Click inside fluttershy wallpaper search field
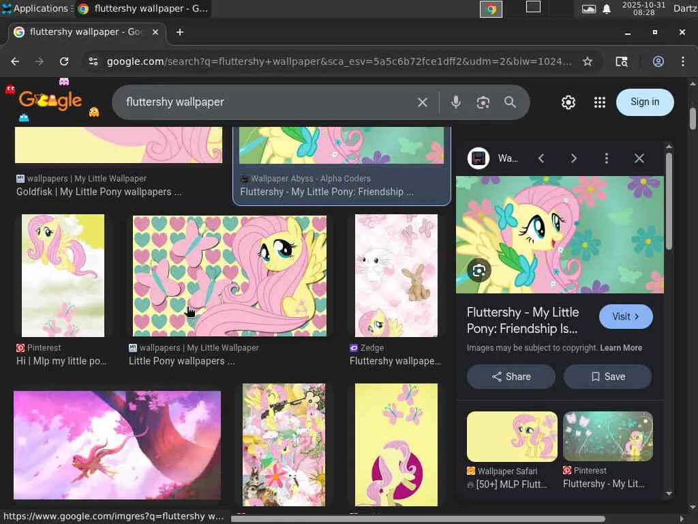 point(267,102)
